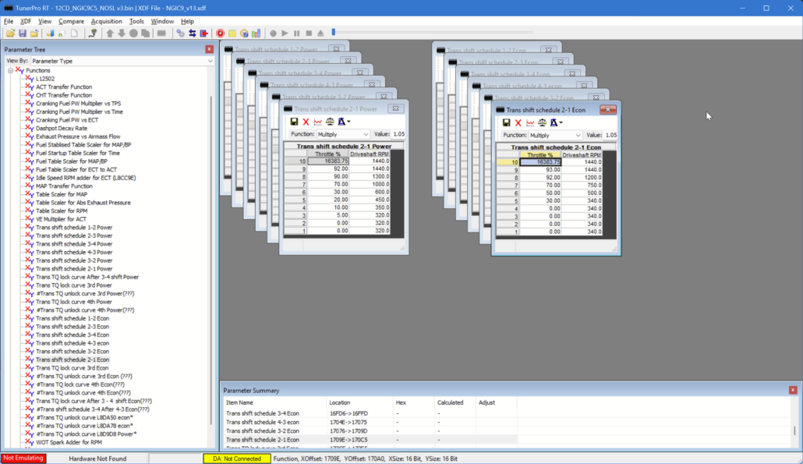
Task: Click the Value field in 2-1 Power window
Action: [399, 134]
